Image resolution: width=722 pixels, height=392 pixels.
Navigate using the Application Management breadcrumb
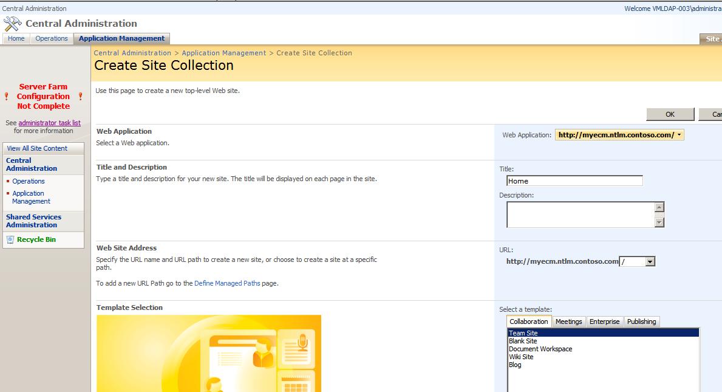223,52
